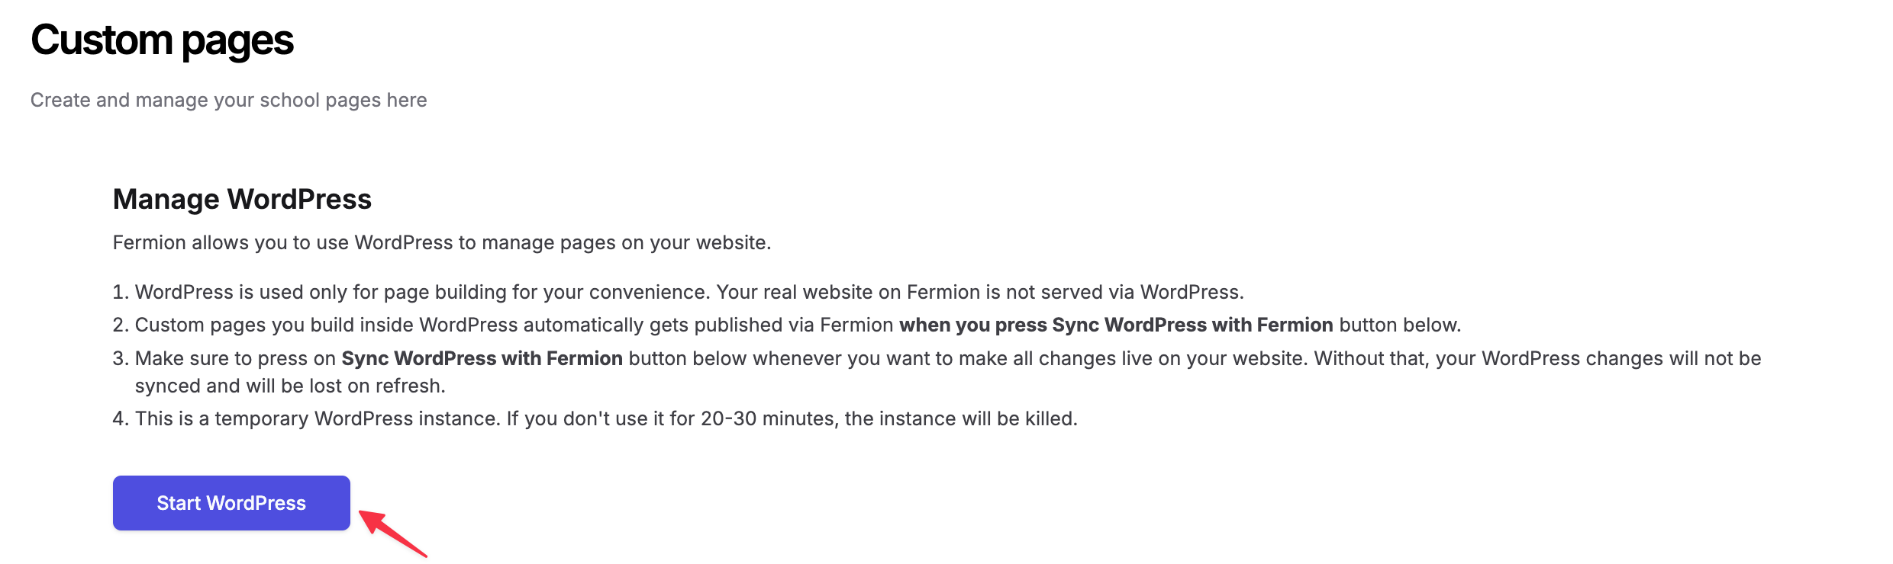The height and width of the screenshot is (564, 1893).
Task: Click the list number "2." marker
Action: click(x=121, y=325)
